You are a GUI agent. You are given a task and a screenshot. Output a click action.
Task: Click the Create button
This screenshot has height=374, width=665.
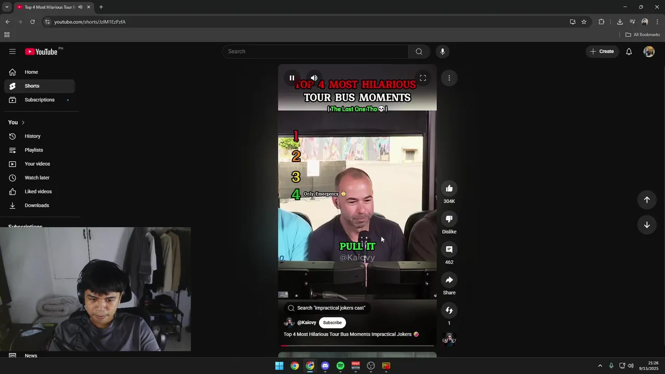pyautogui.click(x=602, y=51)
